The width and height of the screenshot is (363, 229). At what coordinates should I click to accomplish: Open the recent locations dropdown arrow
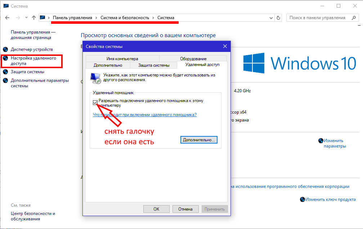click(26, 18)
